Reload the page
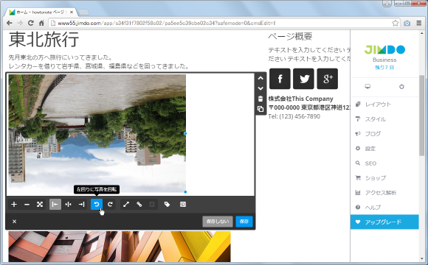428x265 pixels. [31, 23]
